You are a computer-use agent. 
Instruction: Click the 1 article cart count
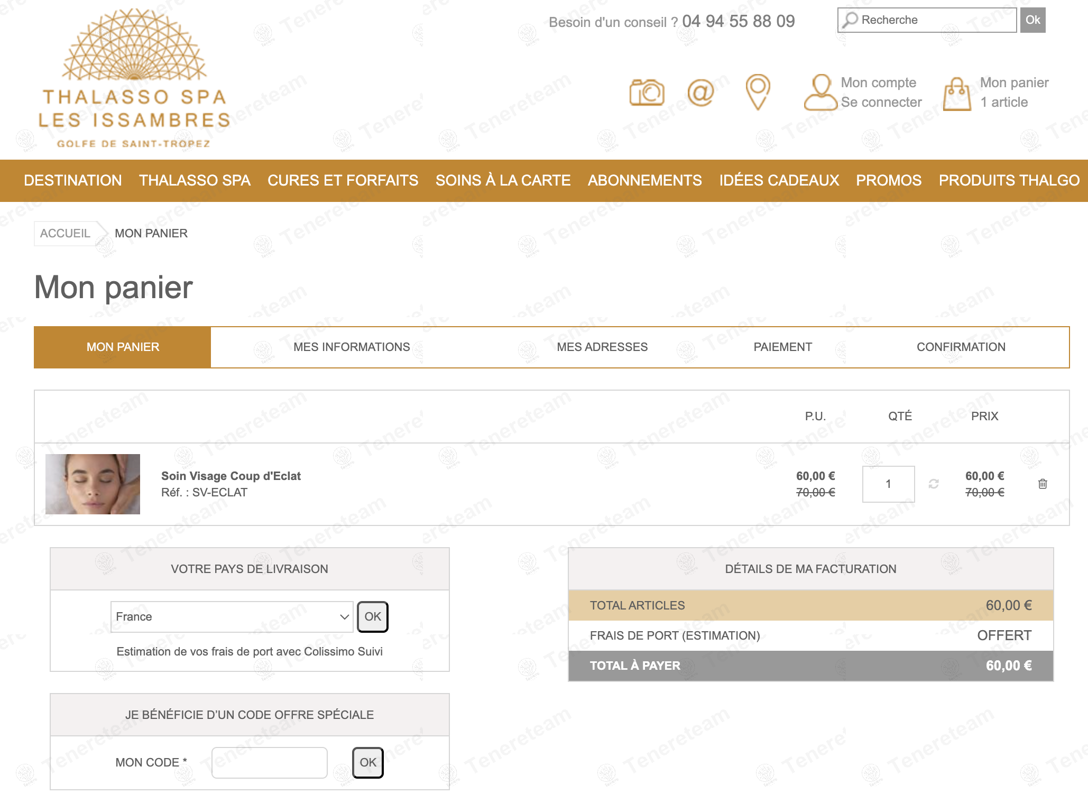pyautogui.click(x=1004, y=102)
